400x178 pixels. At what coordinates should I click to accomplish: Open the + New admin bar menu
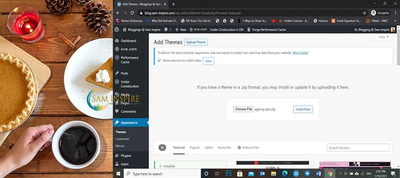pos(180,30)
